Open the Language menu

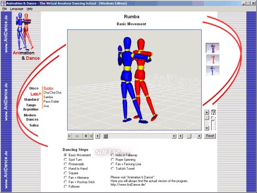click(x=17, y=9)
